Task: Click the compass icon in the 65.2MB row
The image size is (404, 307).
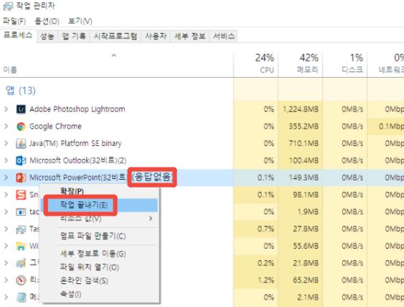Action: pos(21,280)
